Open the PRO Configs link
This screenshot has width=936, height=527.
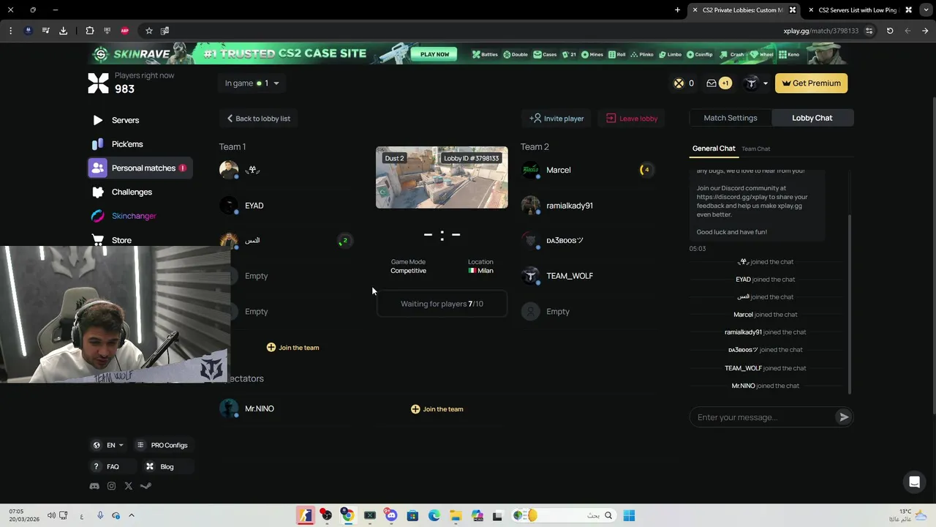pyautogui.click(x=162, y=445)
